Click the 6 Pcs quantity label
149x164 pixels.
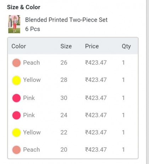(33, 29)
